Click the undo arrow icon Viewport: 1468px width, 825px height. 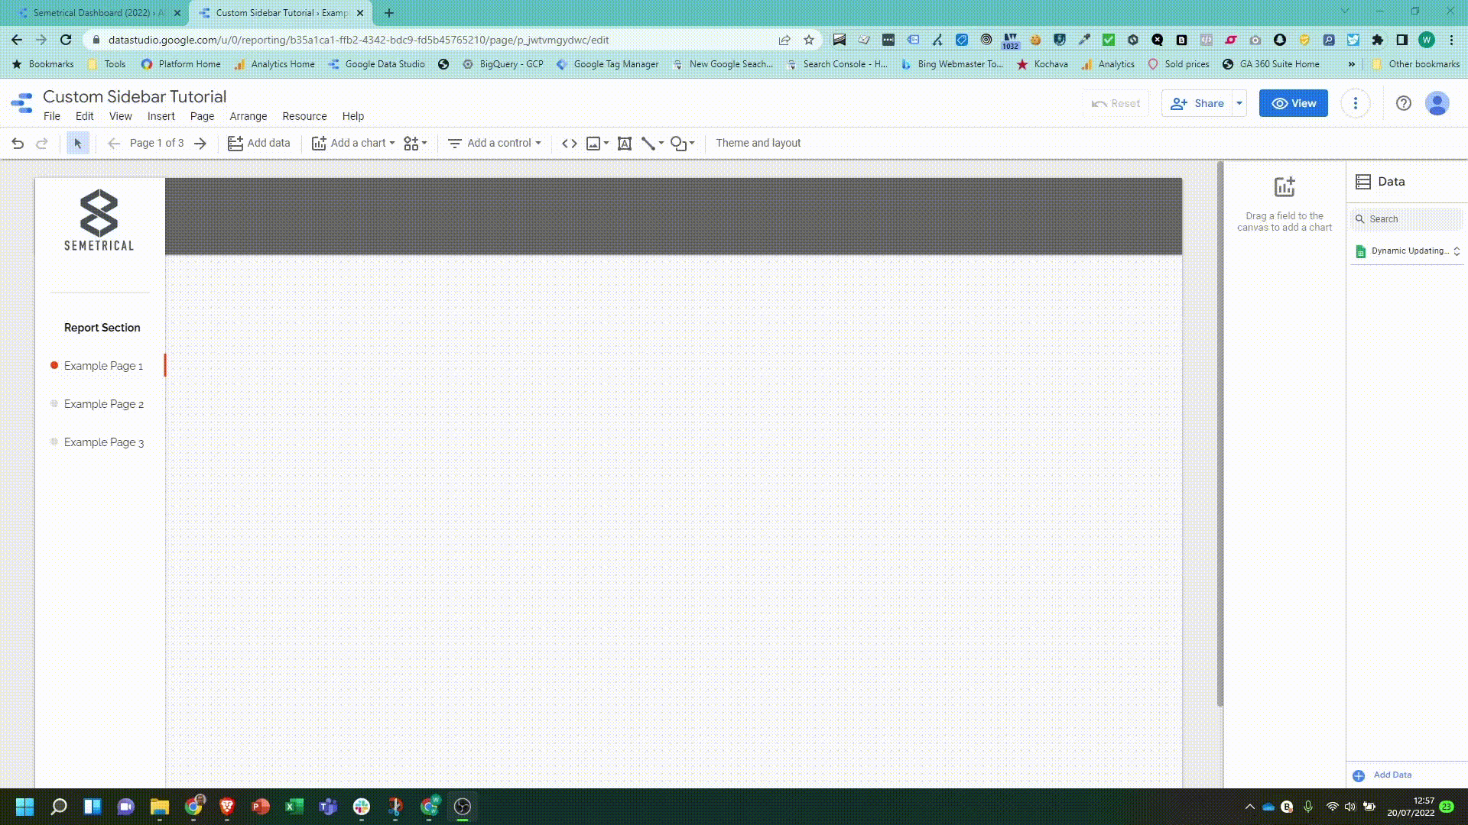point(18,144)
